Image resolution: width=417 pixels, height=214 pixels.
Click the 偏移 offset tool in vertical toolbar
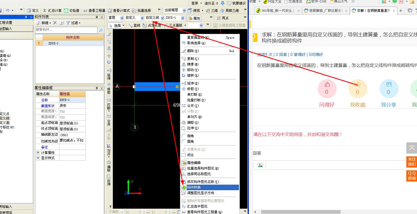[x=109, y=166]
